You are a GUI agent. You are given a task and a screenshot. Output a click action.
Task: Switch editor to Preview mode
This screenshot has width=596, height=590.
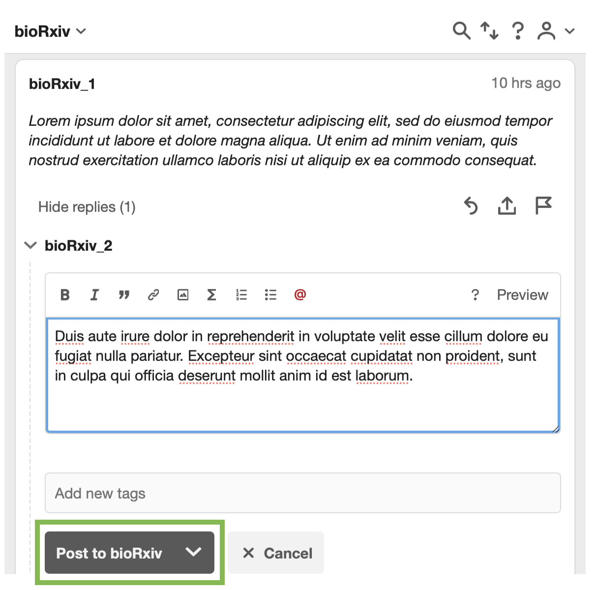click(x=522, y=295)
